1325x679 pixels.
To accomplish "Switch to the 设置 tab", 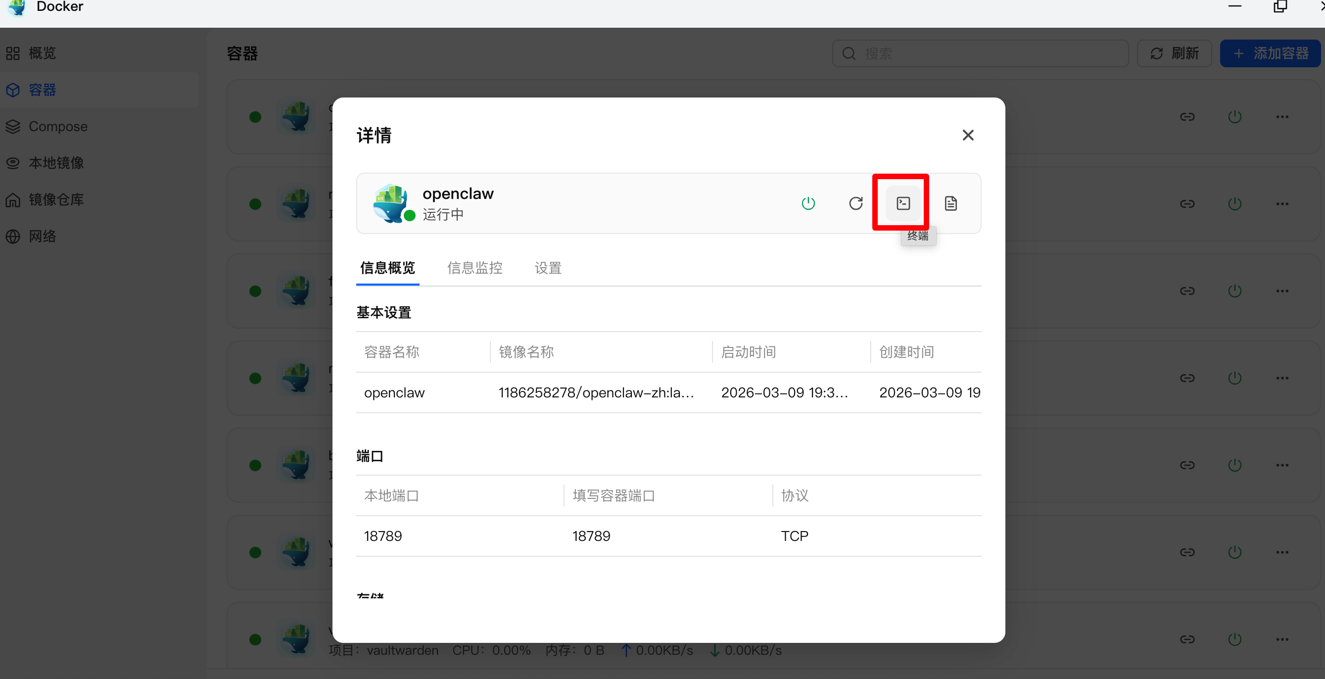I will point(548,267).
